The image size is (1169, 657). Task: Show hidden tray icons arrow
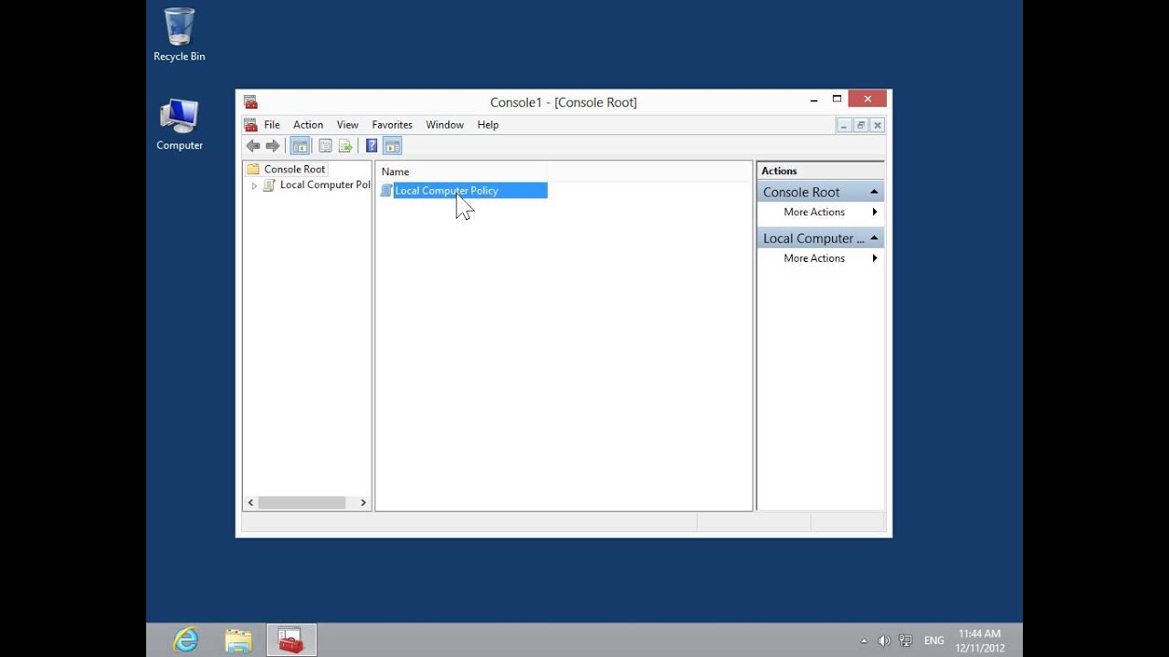tap(864, 641)
